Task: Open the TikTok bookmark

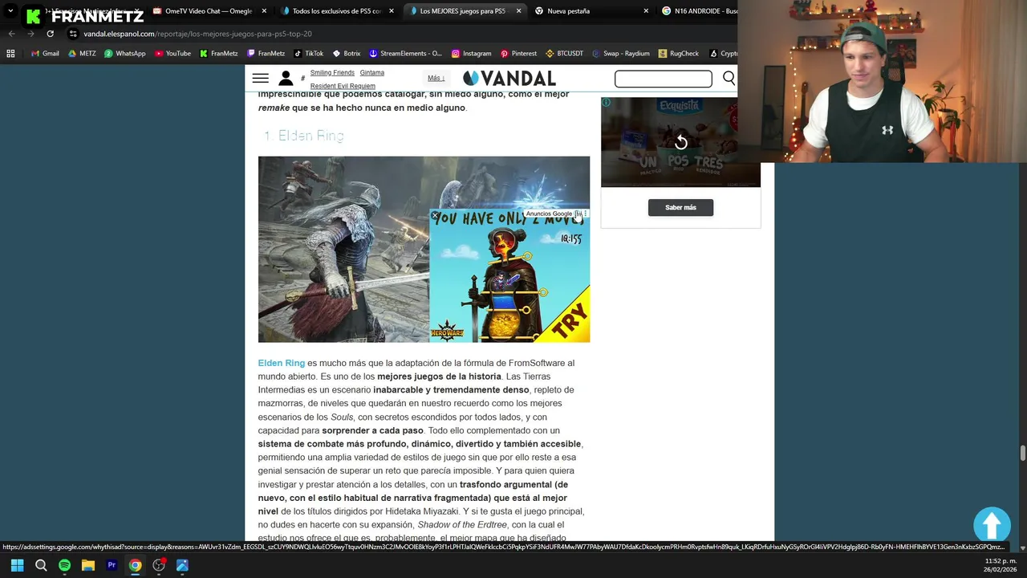Action: click(309, 54)
